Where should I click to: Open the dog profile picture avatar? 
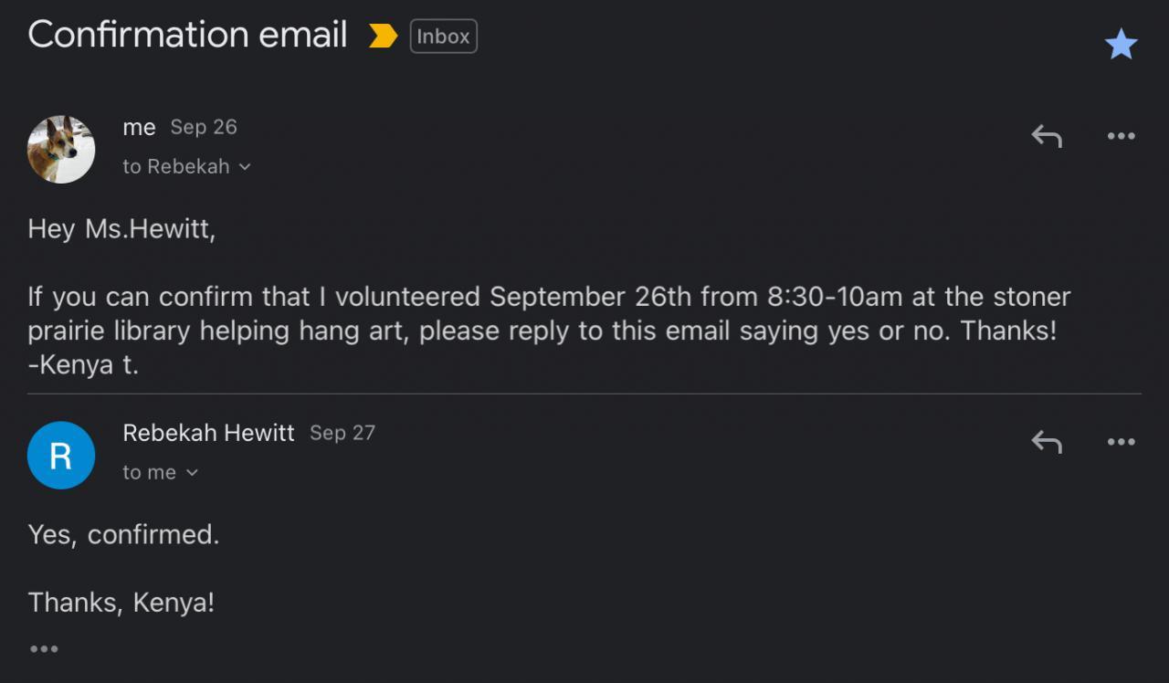61,149
